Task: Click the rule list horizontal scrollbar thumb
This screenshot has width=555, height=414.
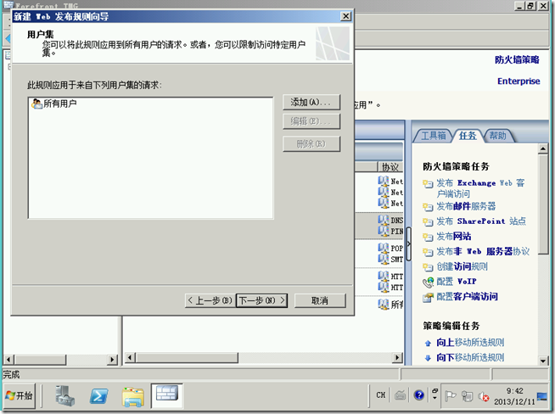Action: tap(187, 357)
